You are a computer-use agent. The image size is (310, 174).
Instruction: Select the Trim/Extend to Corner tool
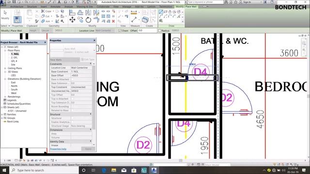coord(96,20)
